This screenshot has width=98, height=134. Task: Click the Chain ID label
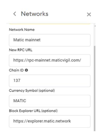[x=16, y=70]
